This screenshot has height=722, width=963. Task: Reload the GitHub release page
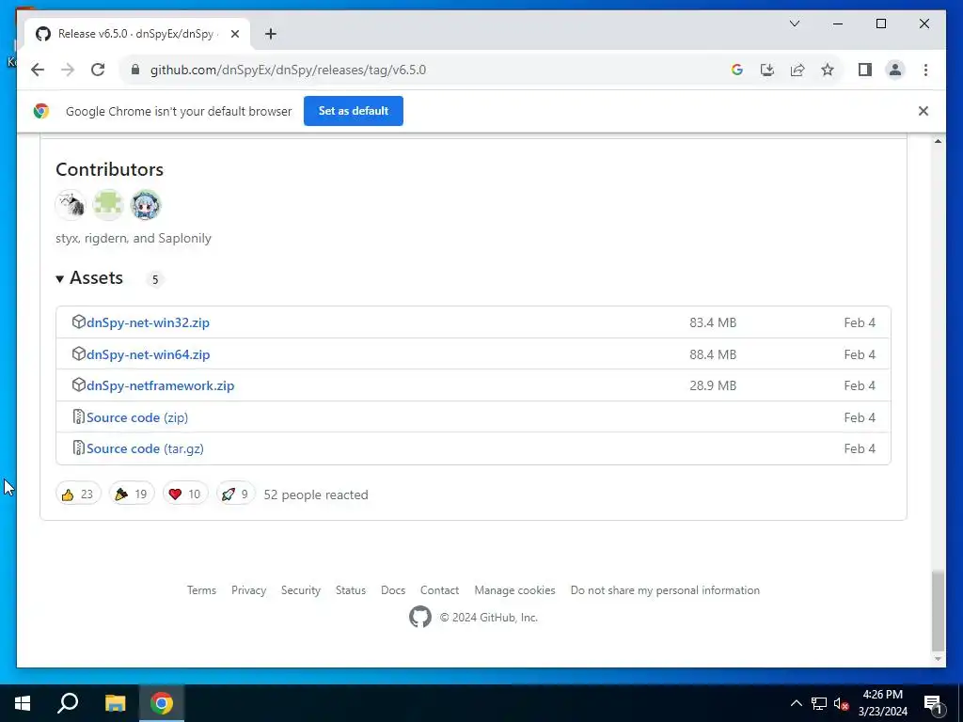point(98,70)
